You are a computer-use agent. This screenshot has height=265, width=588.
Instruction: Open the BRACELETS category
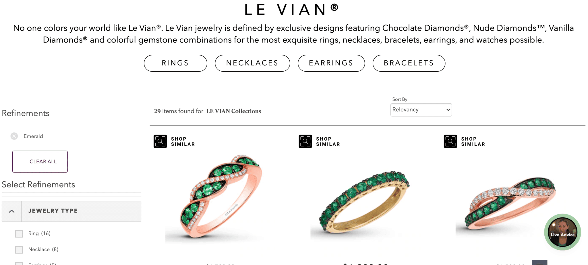[409, 63]
